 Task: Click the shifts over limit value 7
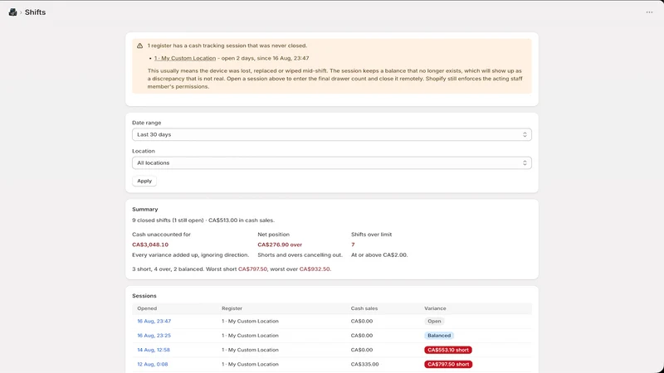click(353, 245)
